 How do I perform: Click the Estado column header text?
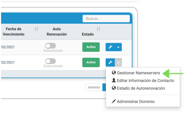88,34
